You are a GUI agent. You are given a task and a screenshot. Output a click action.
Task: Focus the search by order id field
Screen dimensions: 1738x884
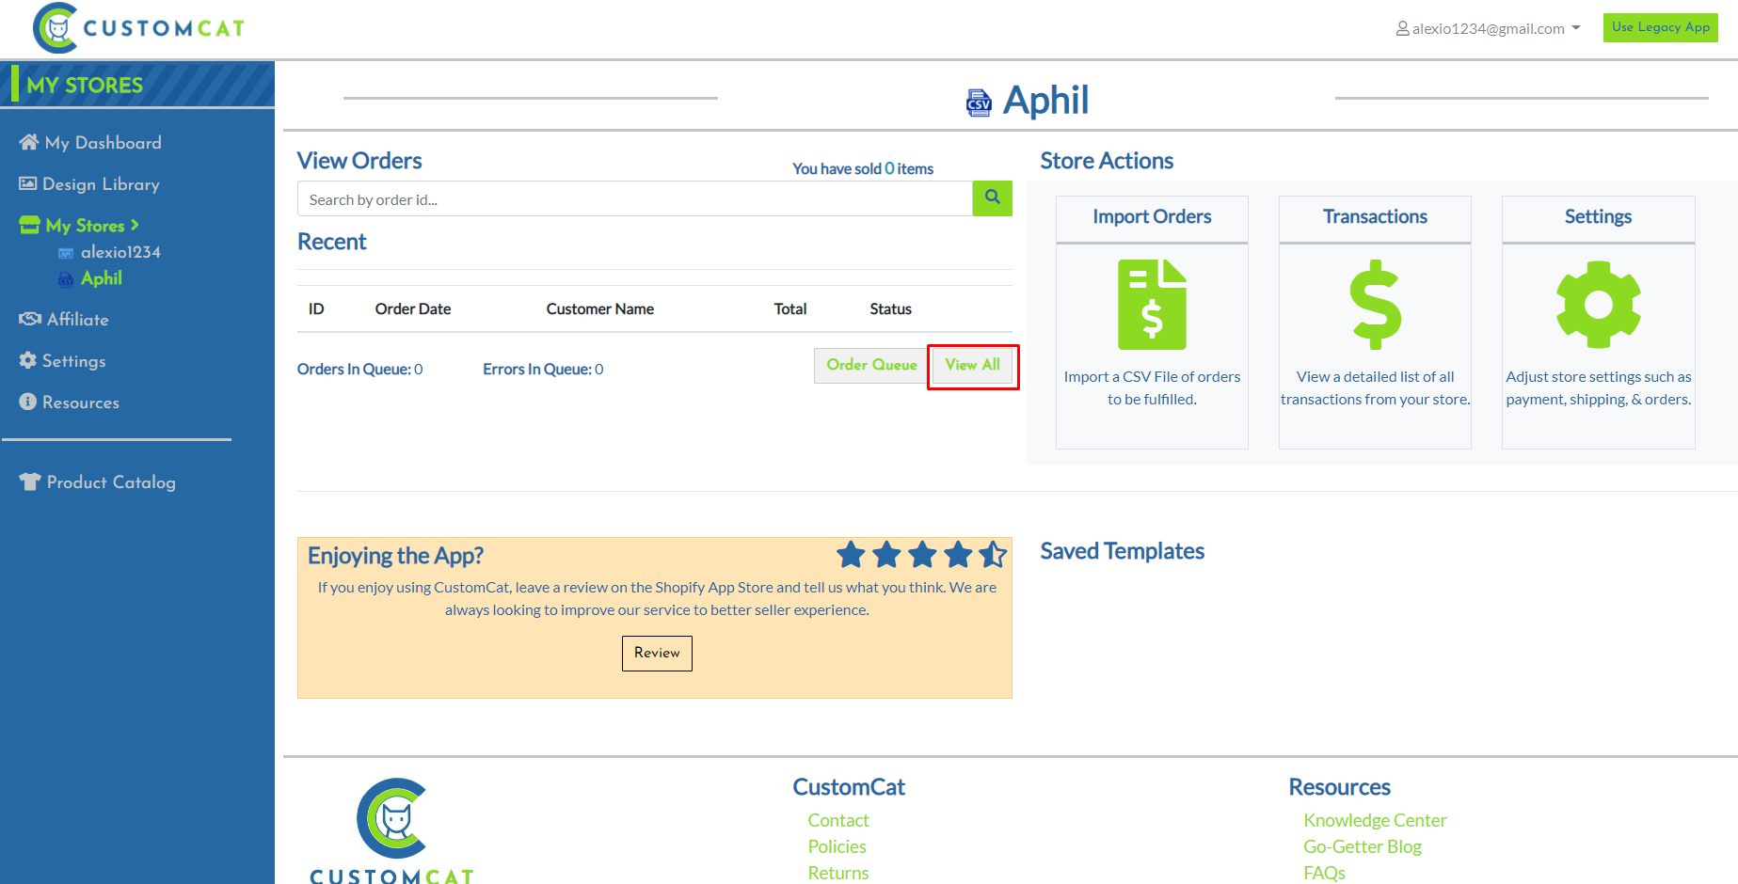pyautogui.click(x=635, y=198)
